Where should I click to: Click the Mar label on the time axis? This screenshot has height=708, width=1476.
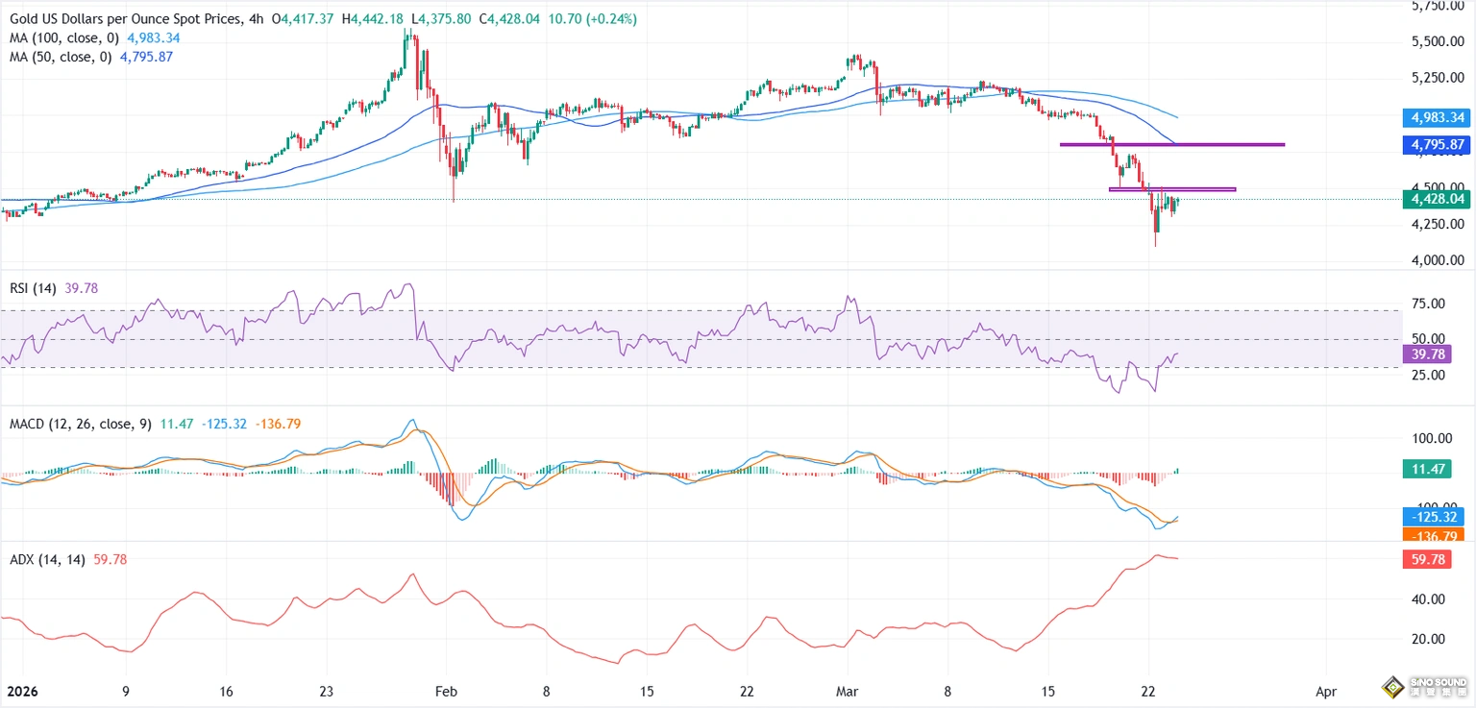848,691
